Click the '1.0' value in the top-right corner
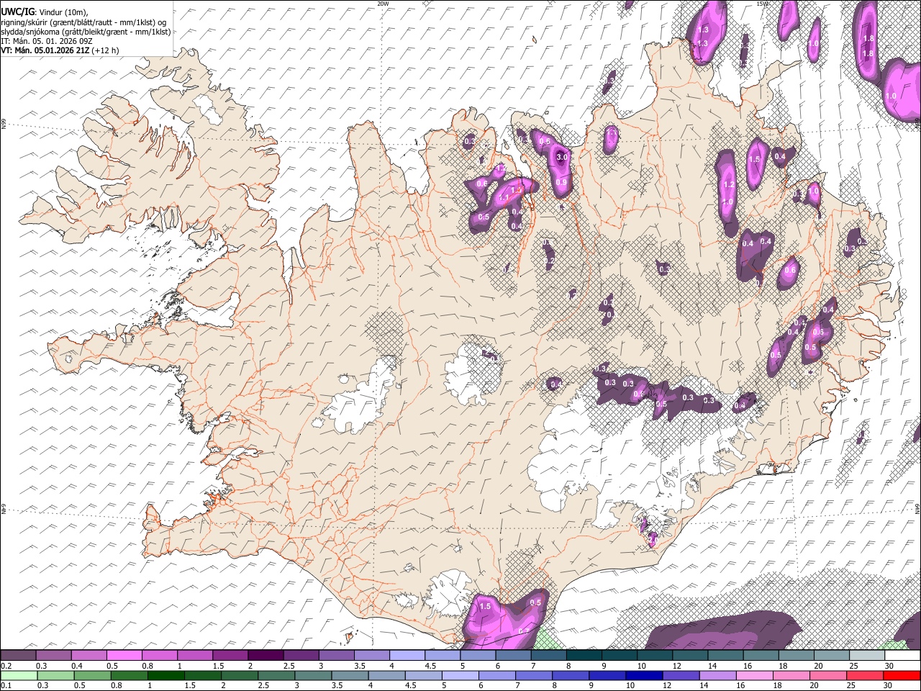The height and width of the screenshot is (691, 921). pos(891,96)
